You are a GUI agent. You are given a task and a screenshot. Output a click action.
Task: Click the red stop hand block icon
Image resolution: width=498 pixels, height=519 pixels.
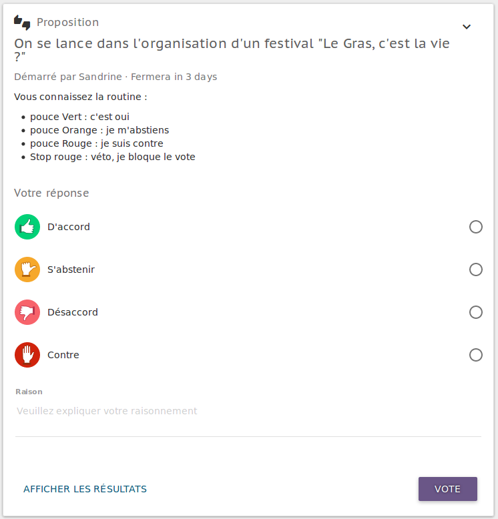click(27, 355)
